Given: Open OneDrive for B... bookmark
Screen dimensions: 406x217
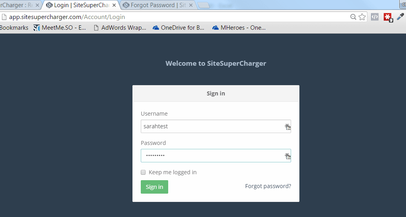Looking at the screenshot, I should 179,28.
